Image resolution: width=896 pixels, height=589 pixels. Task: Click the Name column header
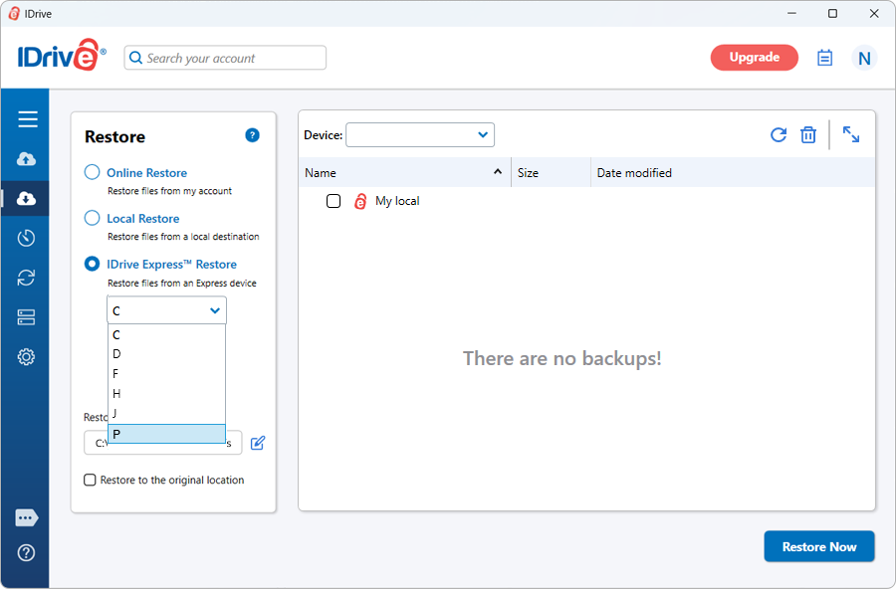pyautogui.click(x=404, y=172)
